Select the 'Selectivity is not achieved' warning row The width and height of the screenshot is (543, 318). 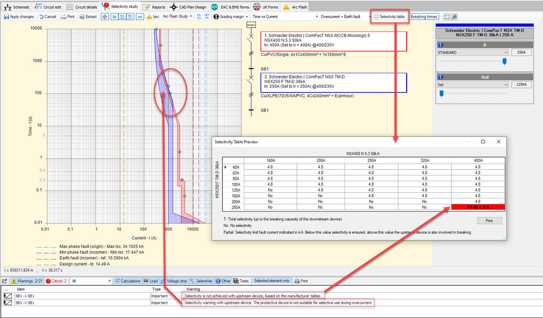click(271, 296)
